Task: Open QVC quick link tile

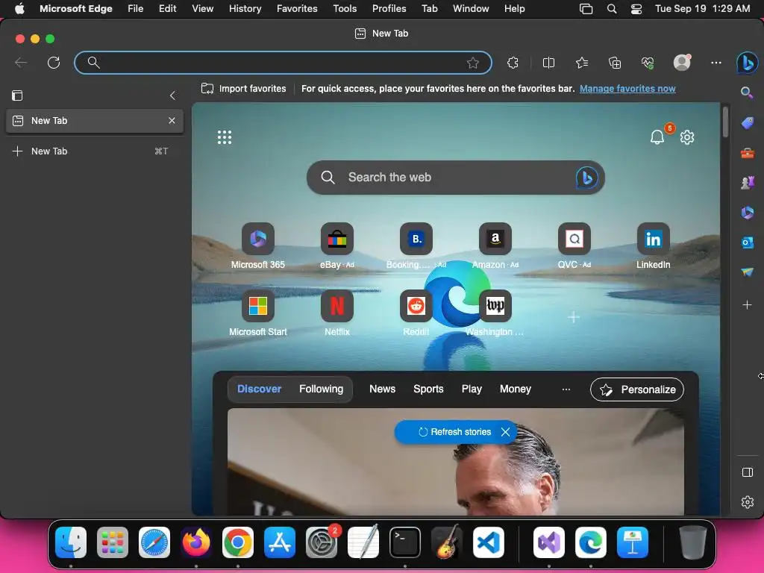Action: [574, 246]
